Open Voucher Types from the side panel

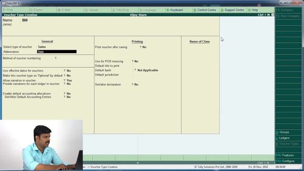[288, 143]
